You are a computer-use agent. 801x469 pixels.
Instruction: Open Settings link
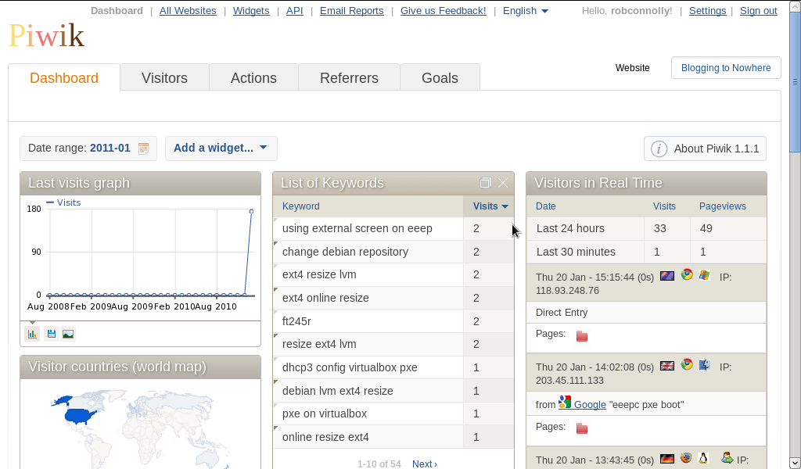point(707,11)
